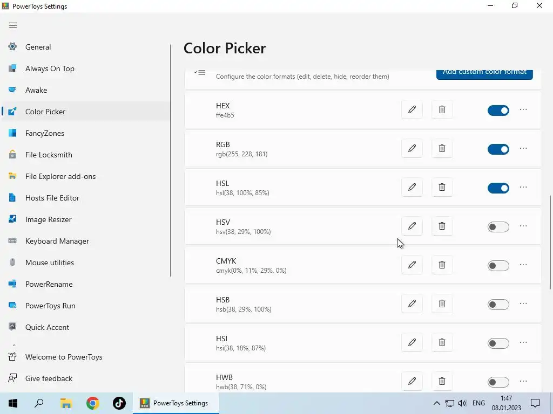Show more options for HSL
Screen dimensions: 553x414
tap(523, 187)
